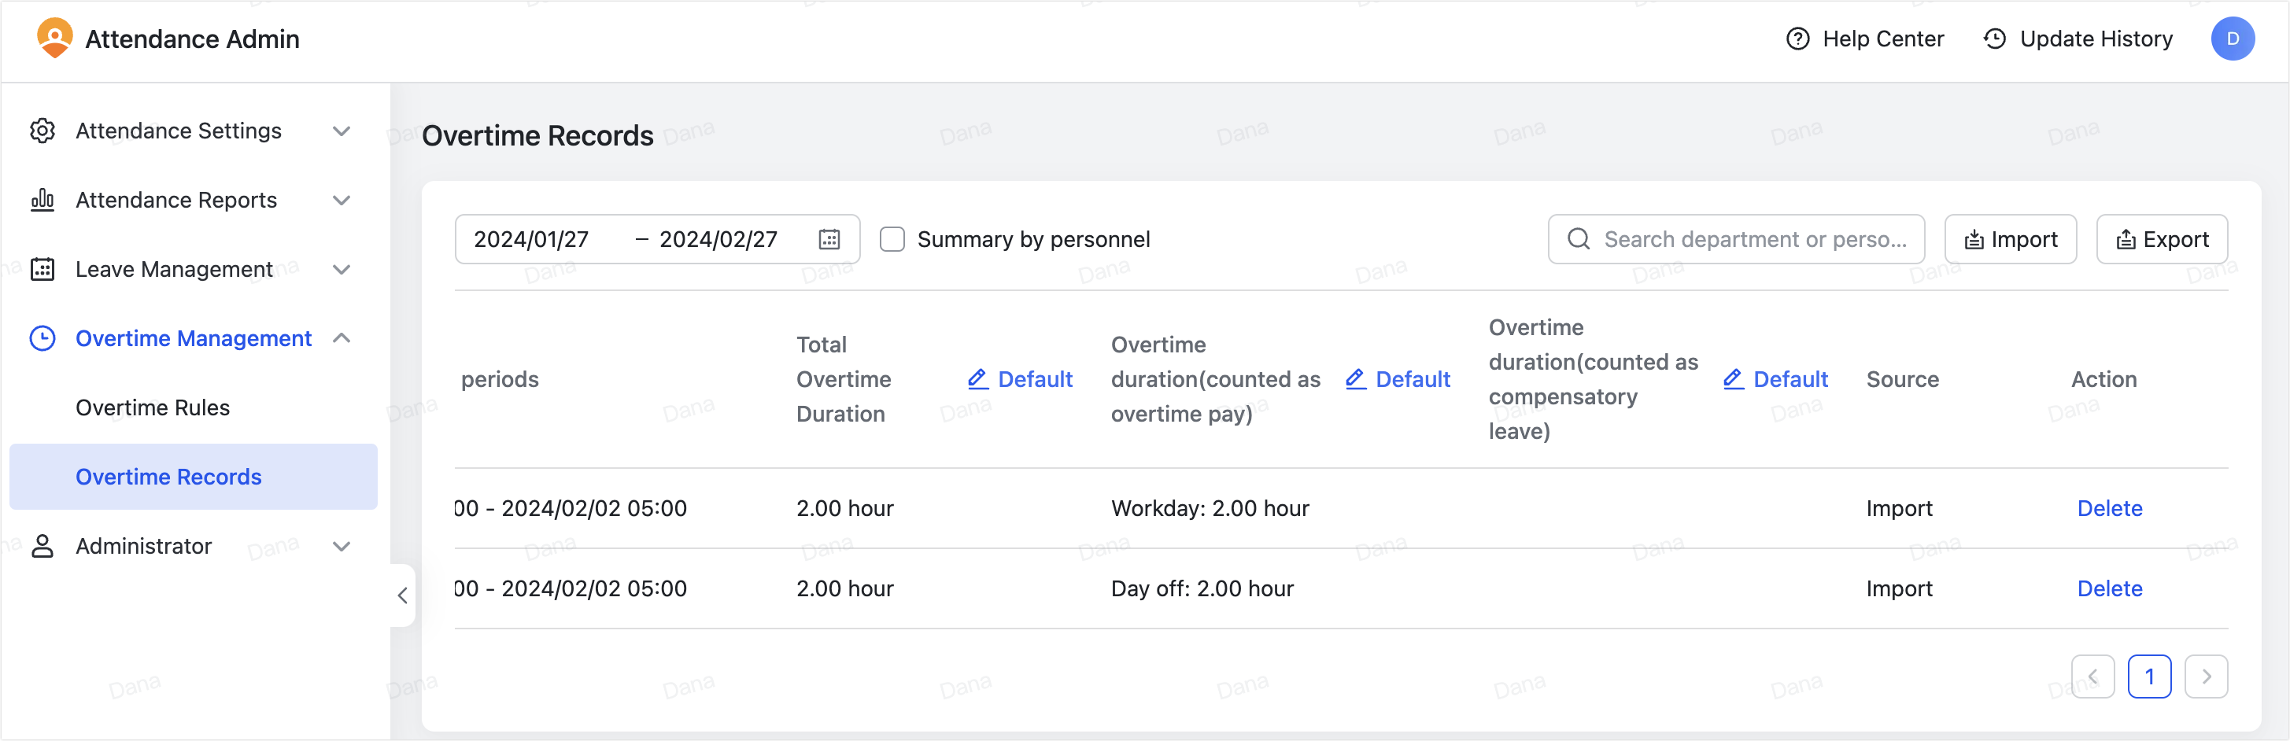The image size is (2290, 741).
Task: Open Overtime Rules in sidebar
Action: coord(153,407)
